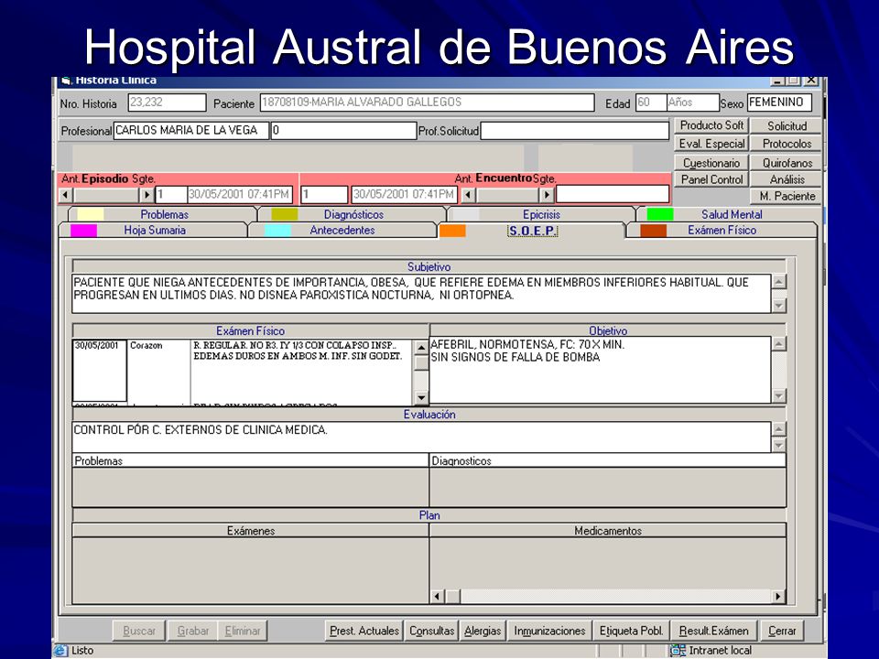Click scroll up arrow in Objetivo box

[x=778, y=344]
